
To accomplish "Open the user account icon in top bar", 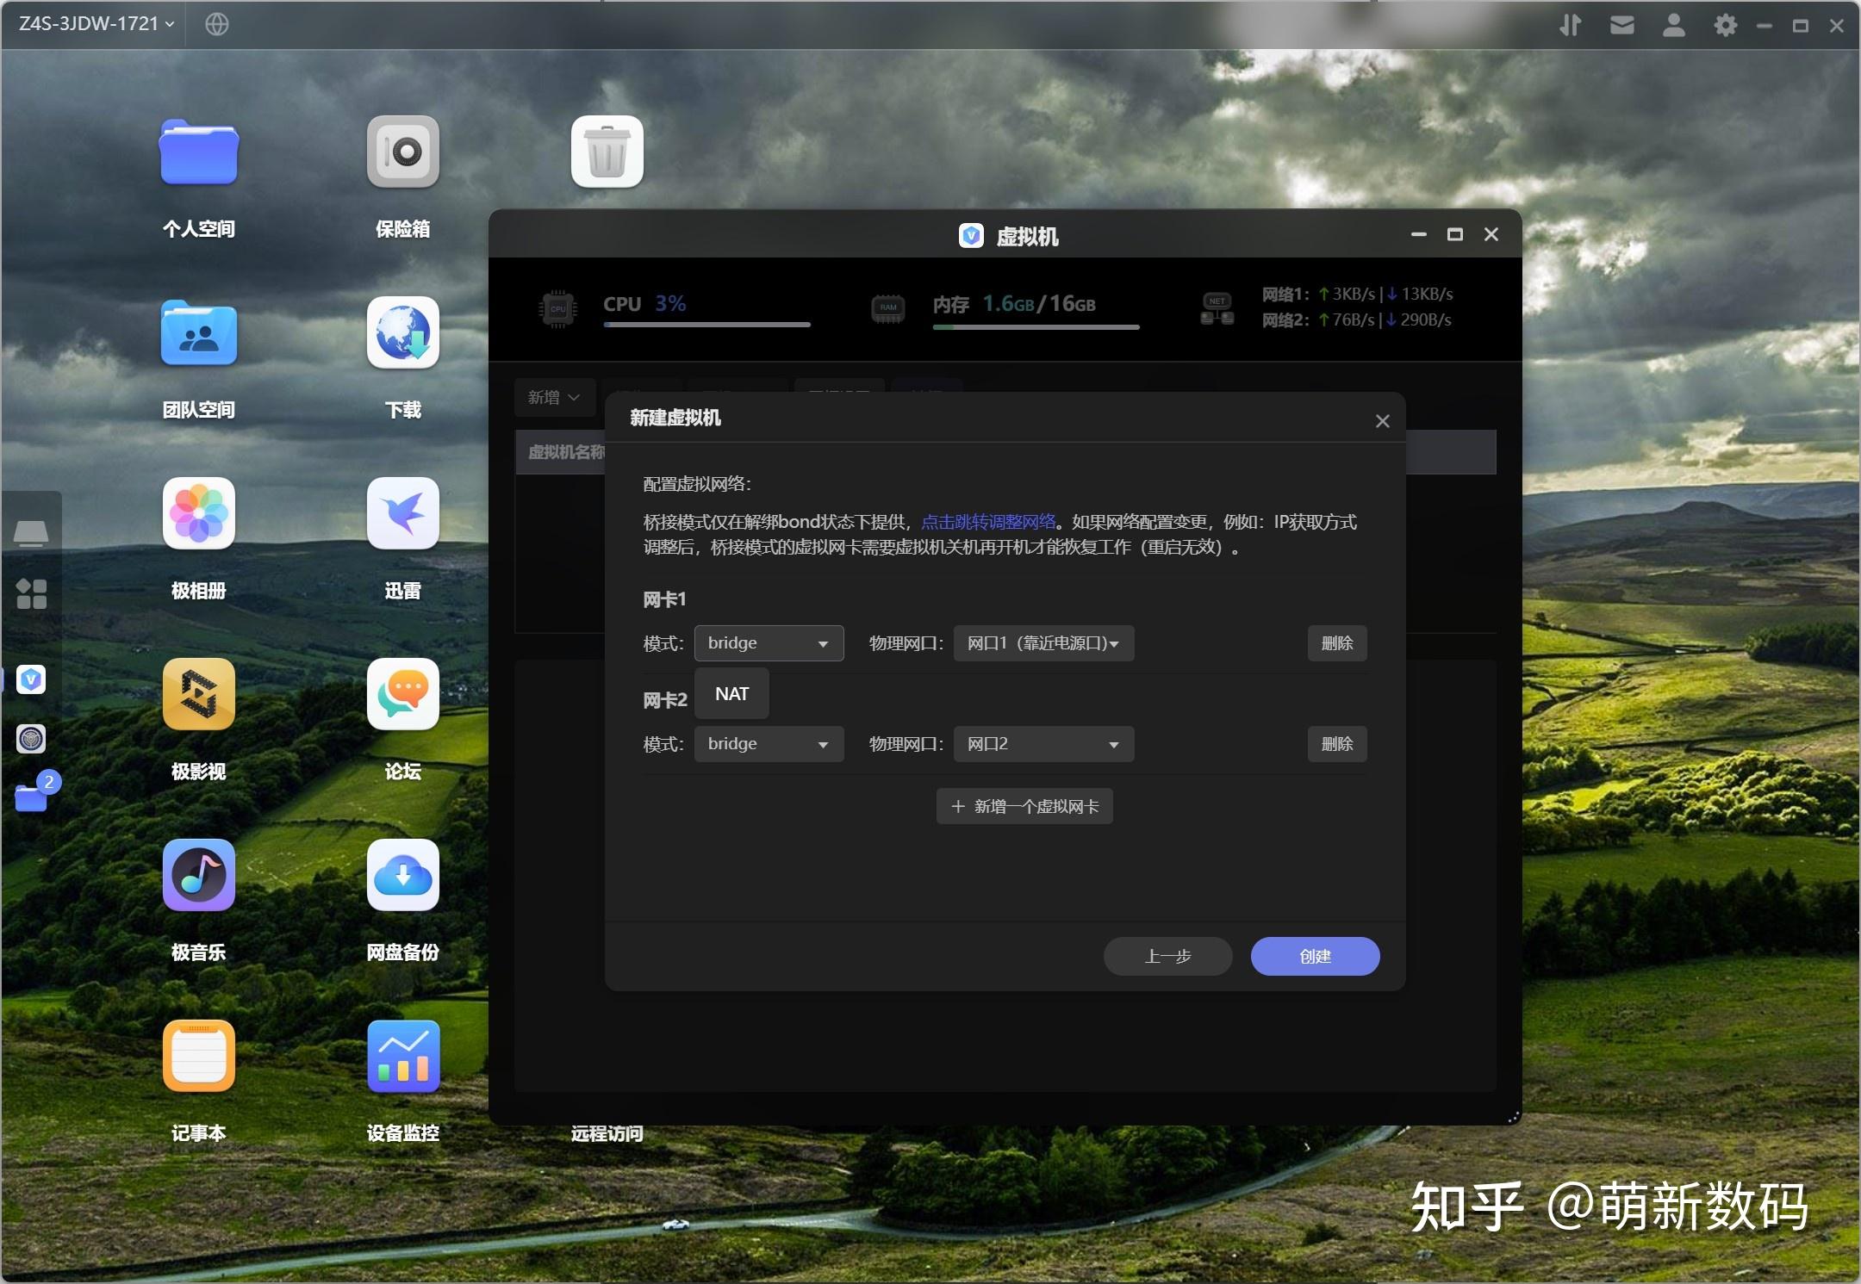I will [x=1672, y=25].
